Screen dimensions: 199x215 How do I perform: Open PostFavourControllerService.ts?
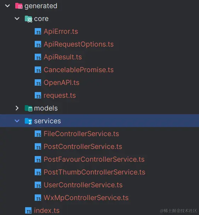(94, 159)
